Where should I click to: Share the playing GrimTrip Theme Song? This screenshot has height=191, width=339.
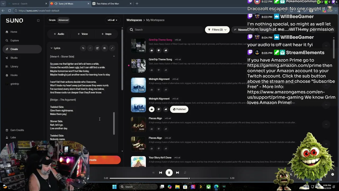166,50
